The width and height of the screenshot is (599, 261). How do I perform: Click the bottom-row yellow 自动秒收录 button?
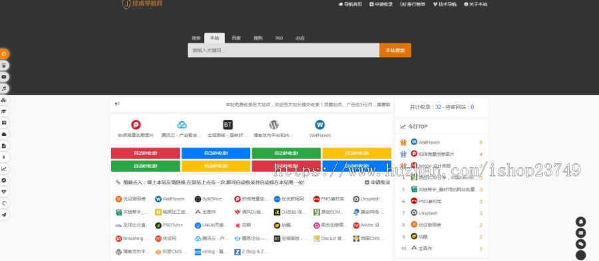[216, 166]
